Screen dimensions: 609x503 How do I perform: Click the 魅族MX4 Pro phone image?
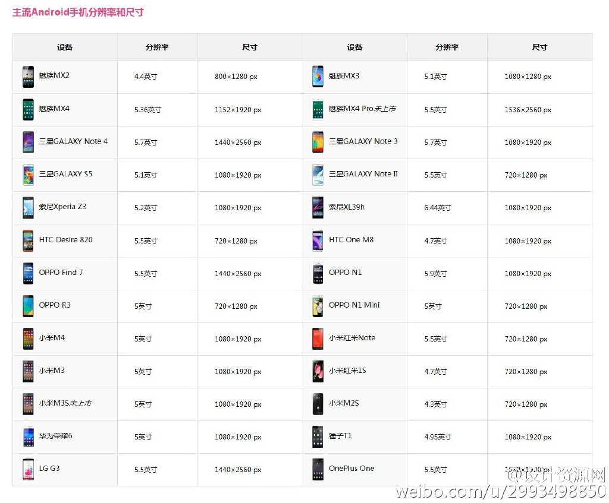[318, 109]
